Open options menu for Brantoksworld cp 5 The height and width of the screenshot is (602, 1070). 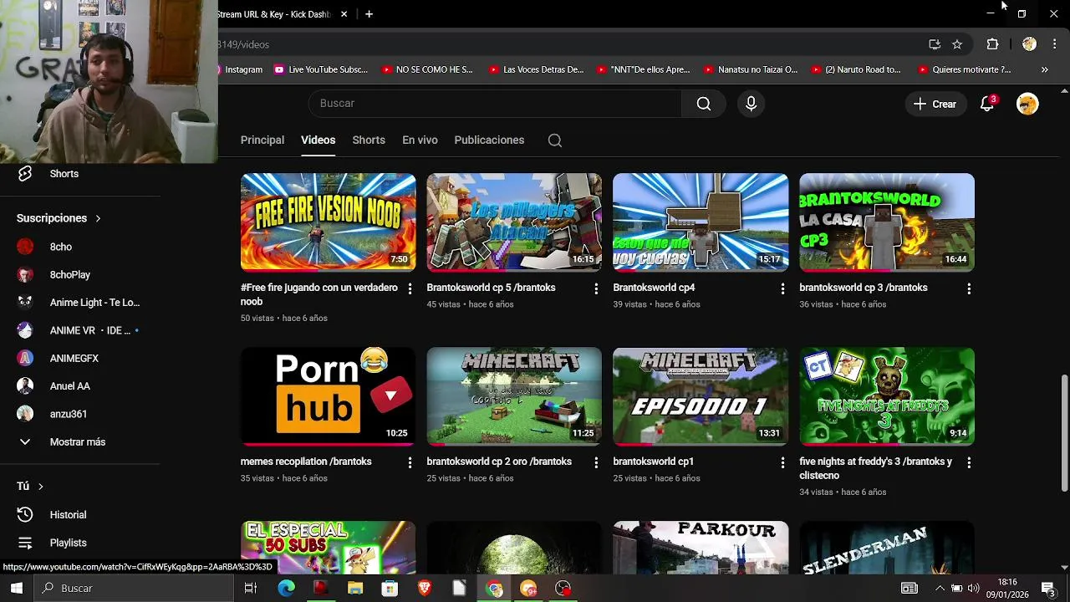point(596,288)
